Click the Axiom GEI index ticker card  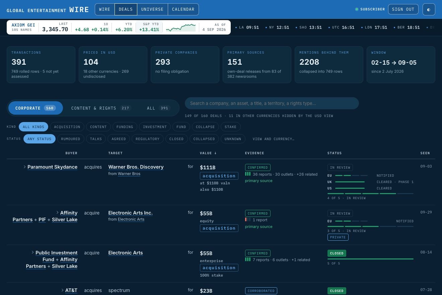click(x=119, y=27)
